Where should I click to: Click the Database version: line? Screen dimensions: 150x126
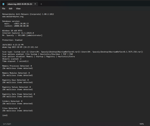(11, 21)
